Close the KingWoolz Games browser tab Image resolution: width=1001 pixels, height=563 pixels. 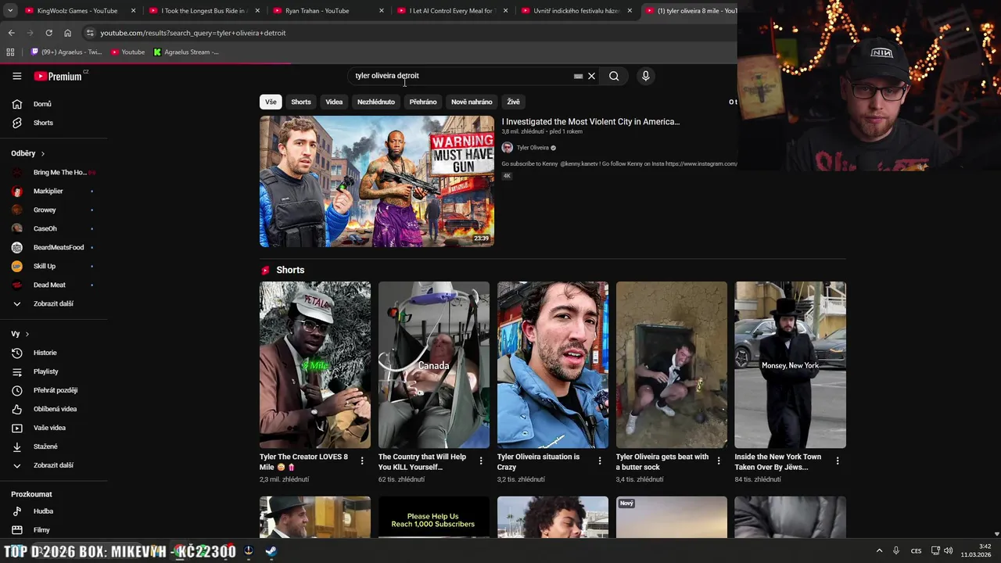[x=134, y=11]
